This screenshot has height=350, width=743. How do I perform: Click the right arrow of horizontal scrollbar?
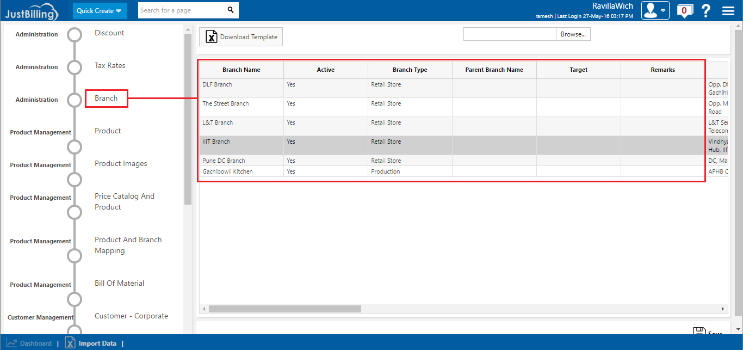[x=723, y=309]
